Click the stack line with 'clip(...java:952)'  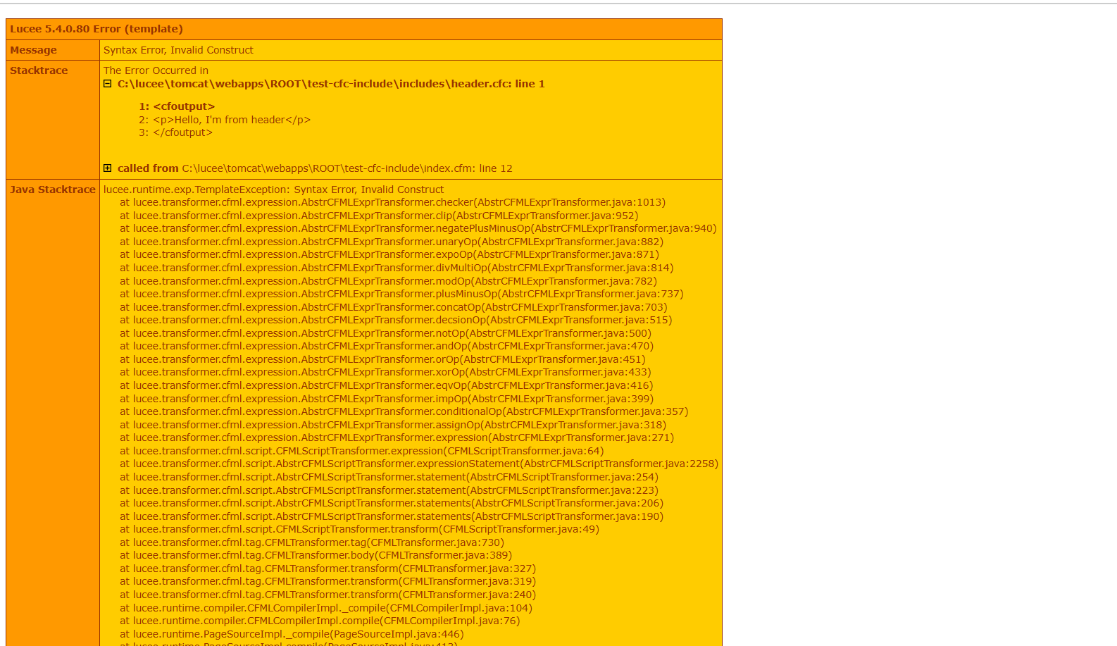(379, 216)
